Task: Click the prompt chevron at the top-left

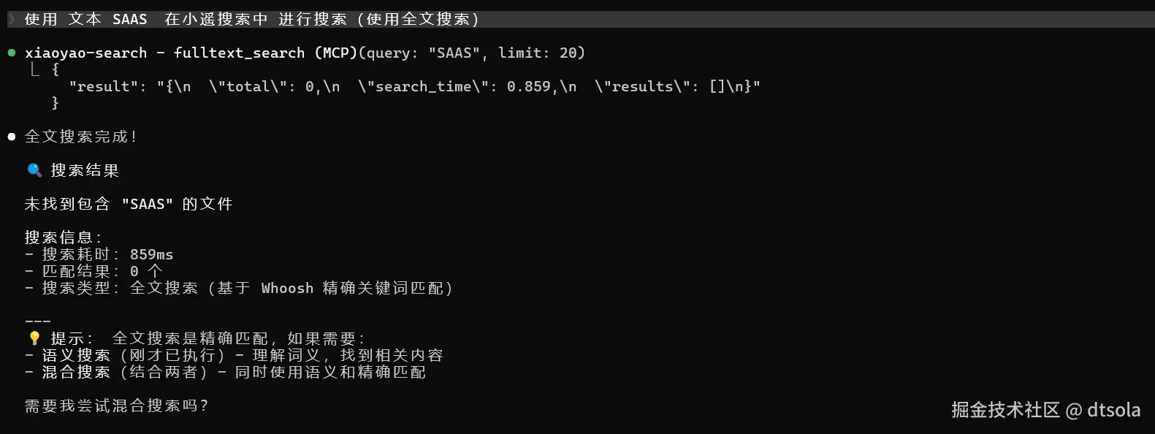Action: pos(12,19)
